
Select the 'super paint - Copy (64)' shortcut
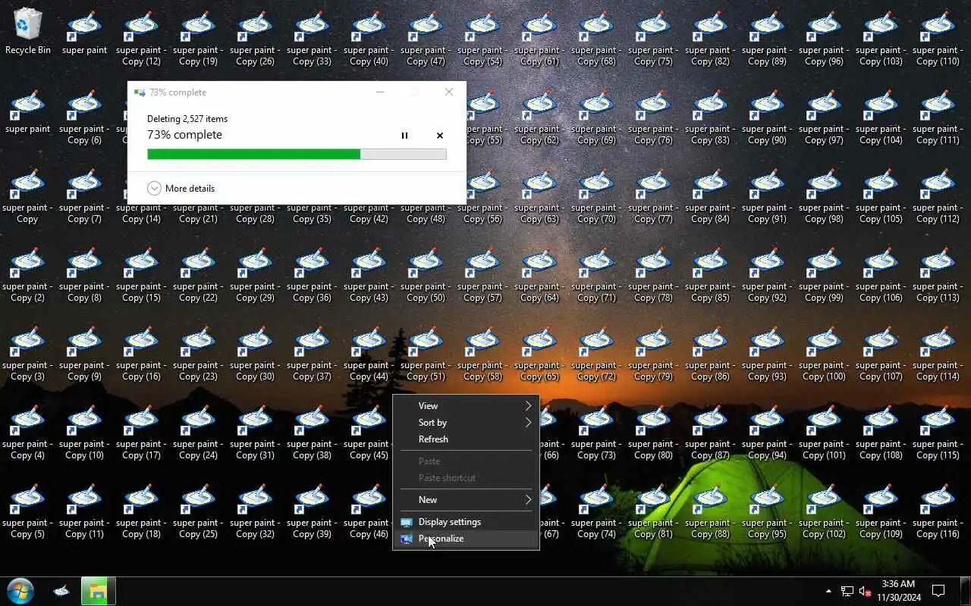(540, 274)
